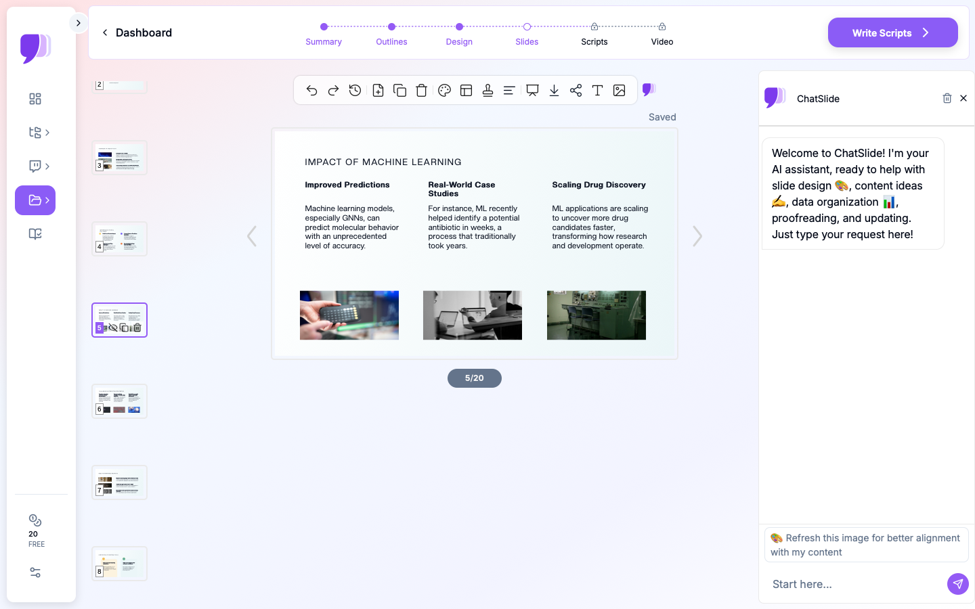Go to the next slide arrow

click(697, 236)
